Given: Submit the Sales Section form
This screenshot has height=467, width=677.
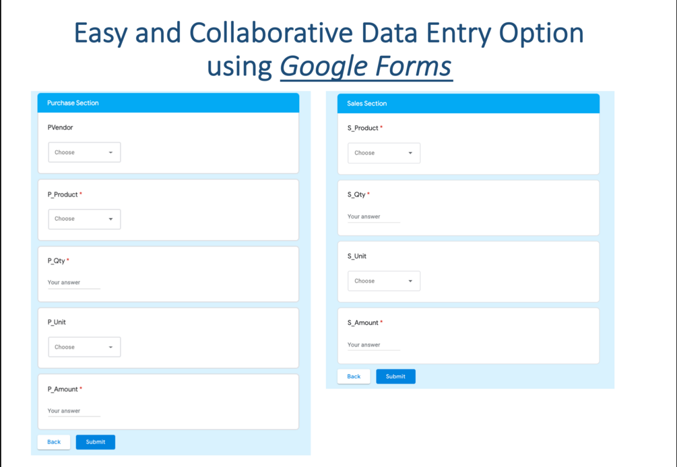Looking at the screenshot, I should (395, 377).
